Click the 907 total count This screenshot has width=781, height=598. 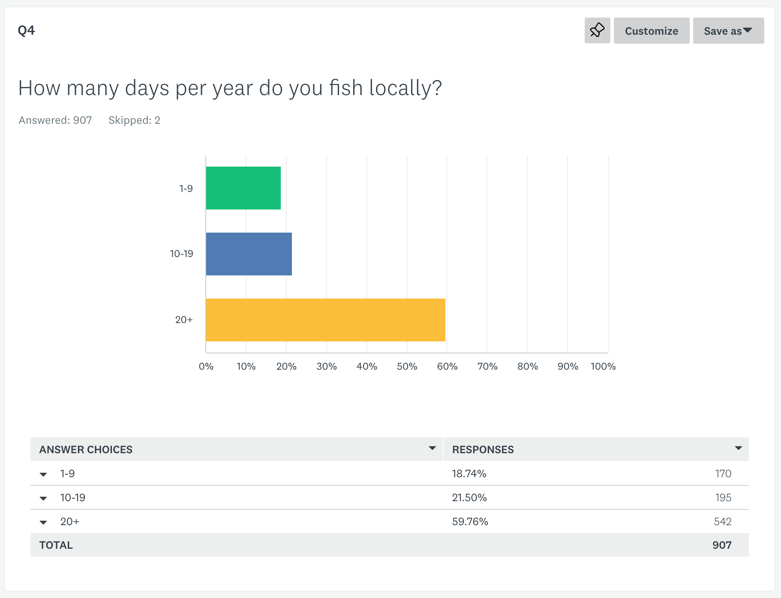click(722, 545)
